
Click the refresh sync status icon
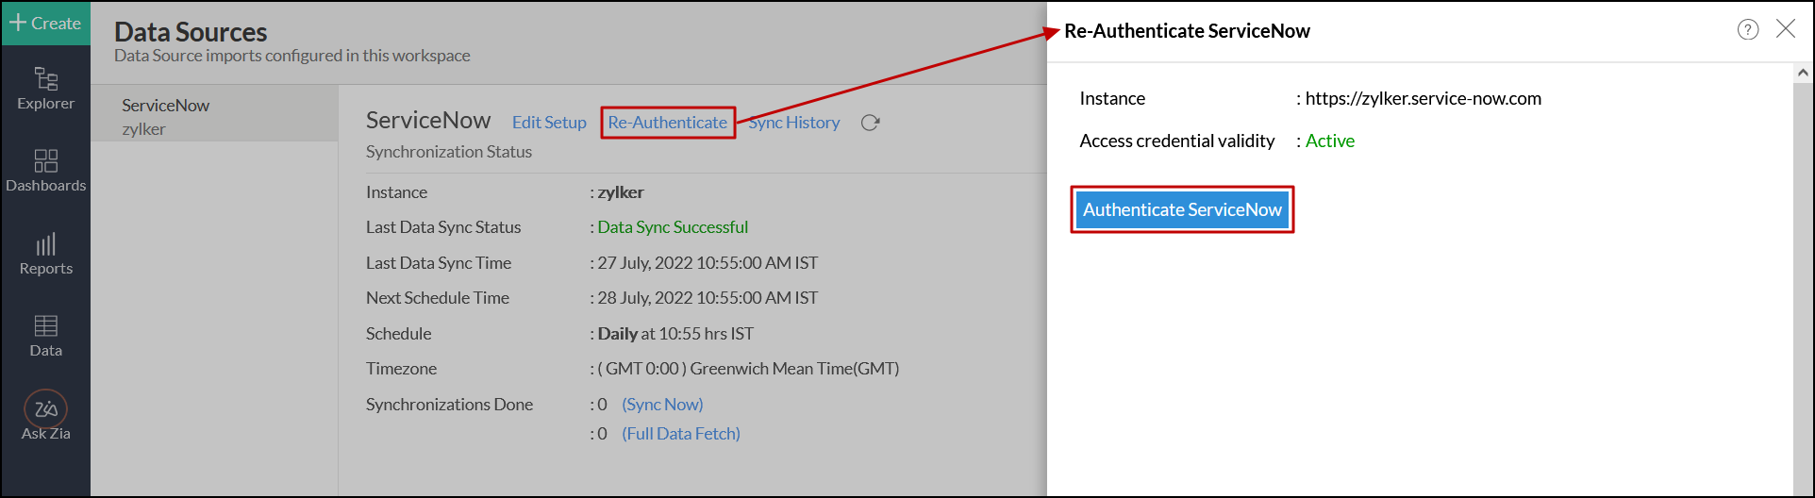point(870,123)
